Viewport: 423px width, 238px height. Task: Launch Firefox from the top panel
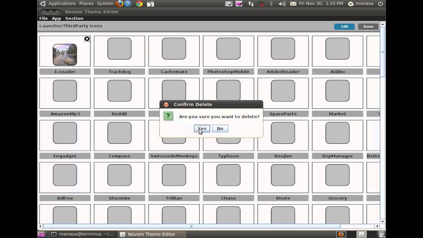point(120,4)
